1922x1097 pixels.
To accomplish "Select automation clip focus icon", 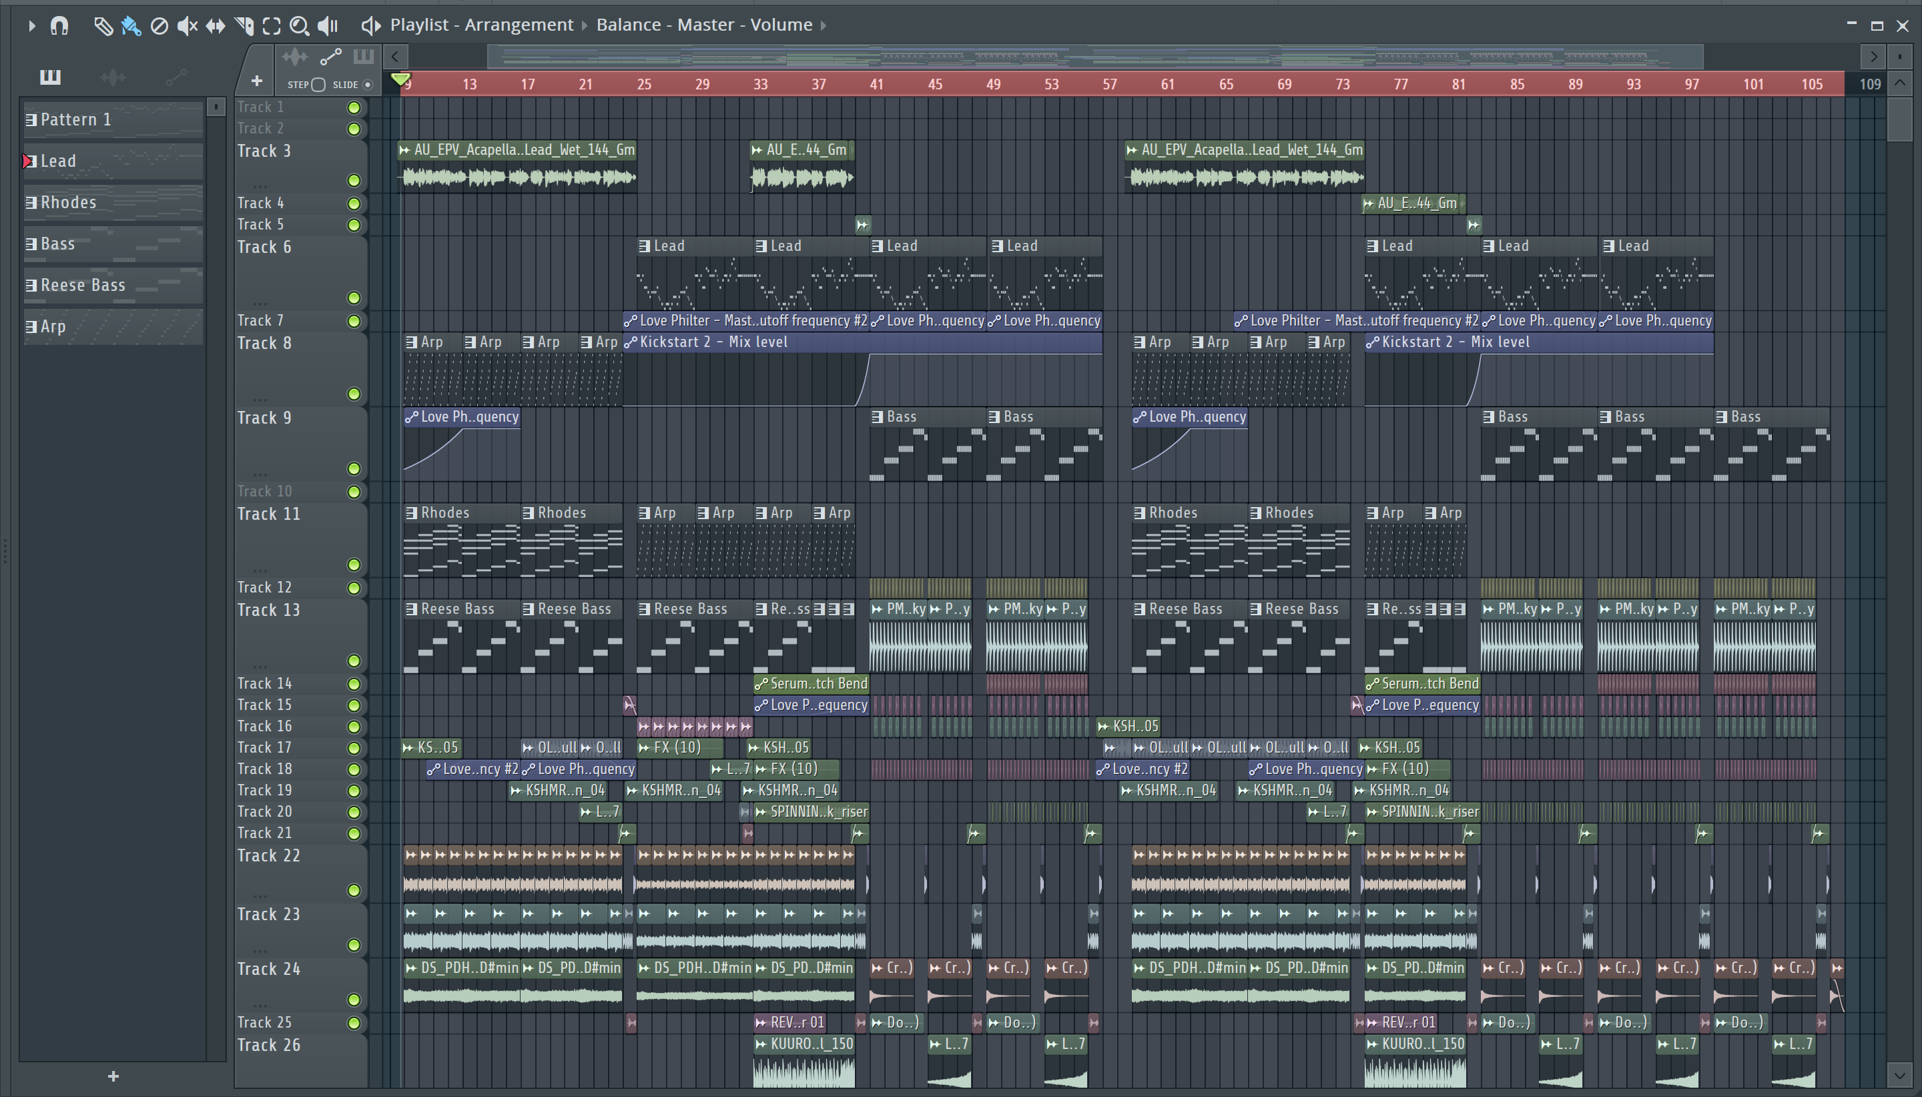I will click(x=331, y=57).
